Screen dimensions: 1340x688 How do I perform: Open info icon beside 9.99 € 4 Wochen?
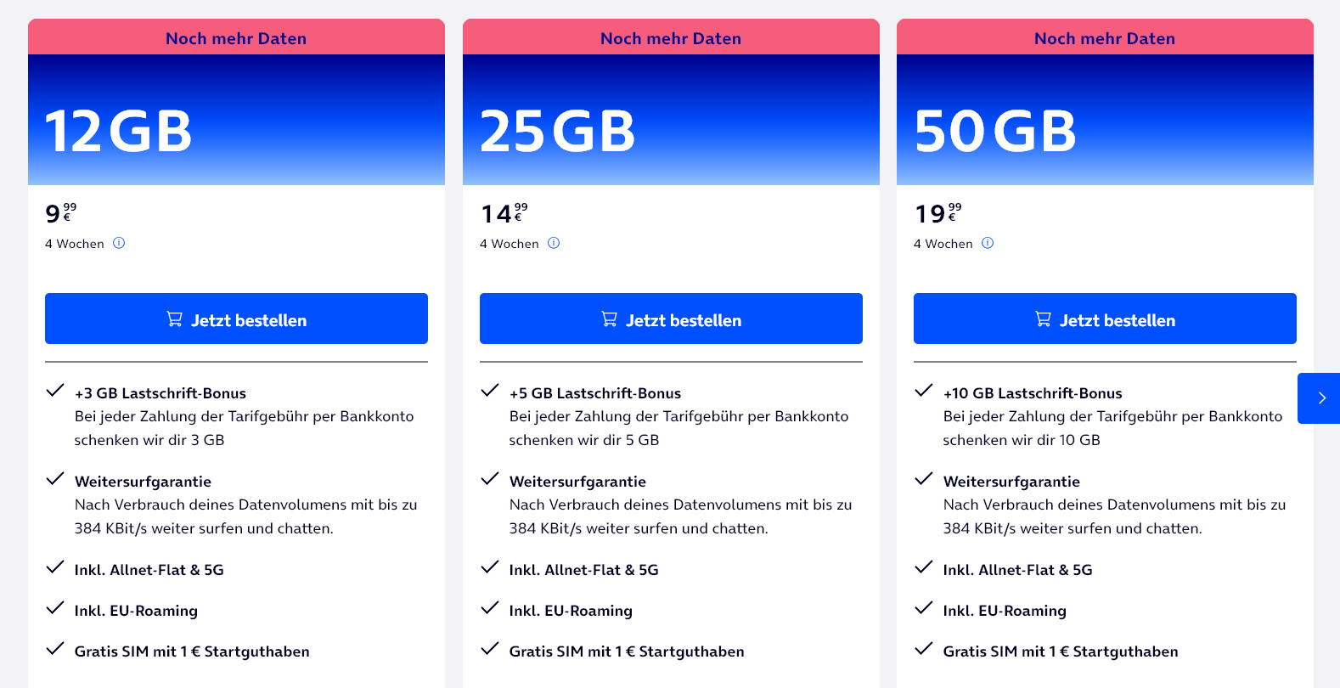[119, 243]
